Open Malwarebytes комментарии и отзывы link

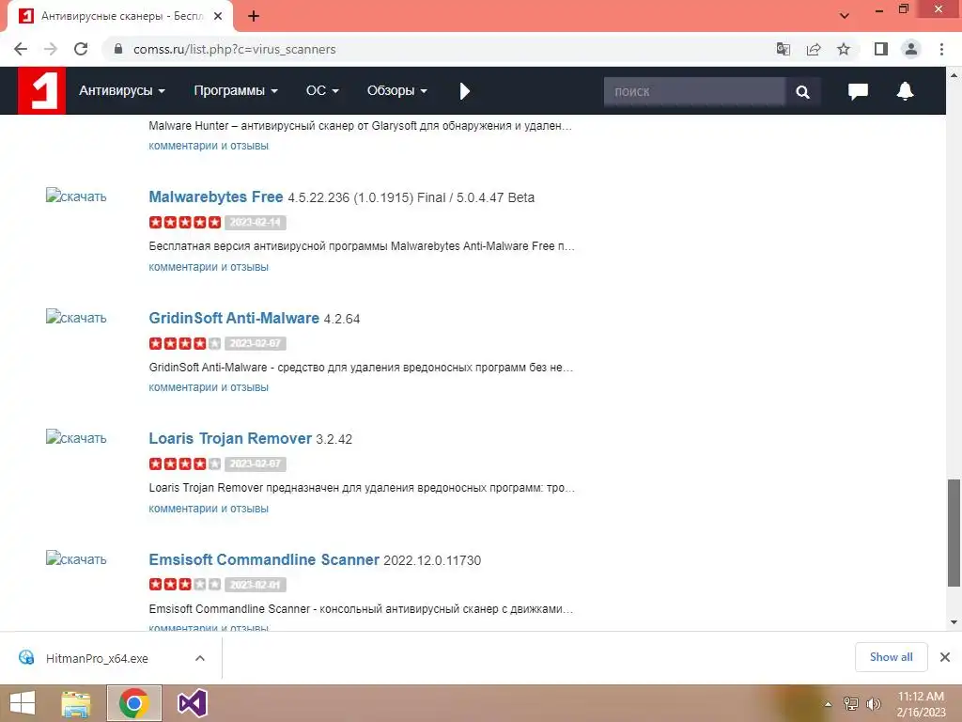click(209, 267)
